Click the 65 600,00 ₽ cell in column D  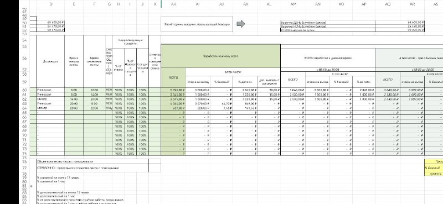[x=51, y=22]
